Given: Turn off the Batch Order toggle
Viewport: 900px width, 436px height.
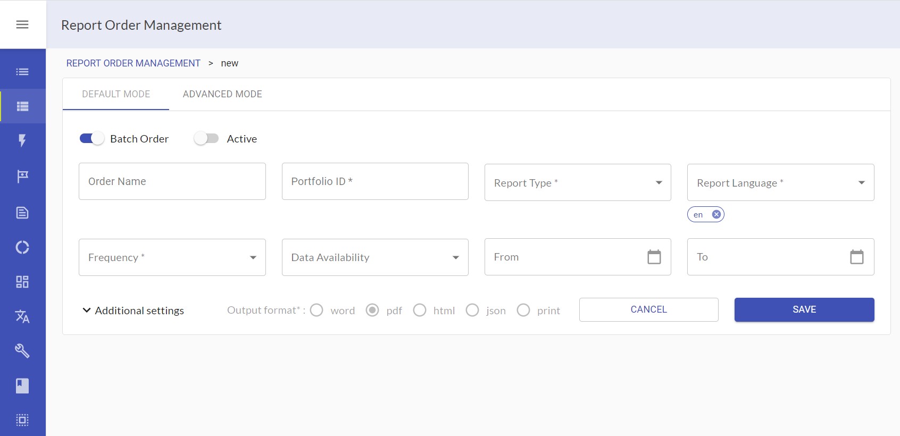Looking at the screenshot, I should 91,139.
